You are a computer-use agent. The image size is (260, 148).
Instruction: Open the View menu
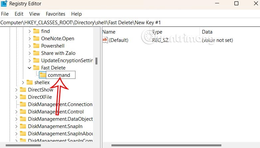[35, 14]
